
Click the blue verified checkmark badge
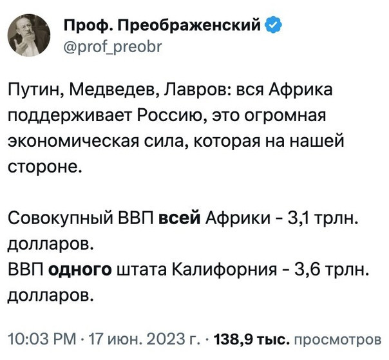[274, 25]
